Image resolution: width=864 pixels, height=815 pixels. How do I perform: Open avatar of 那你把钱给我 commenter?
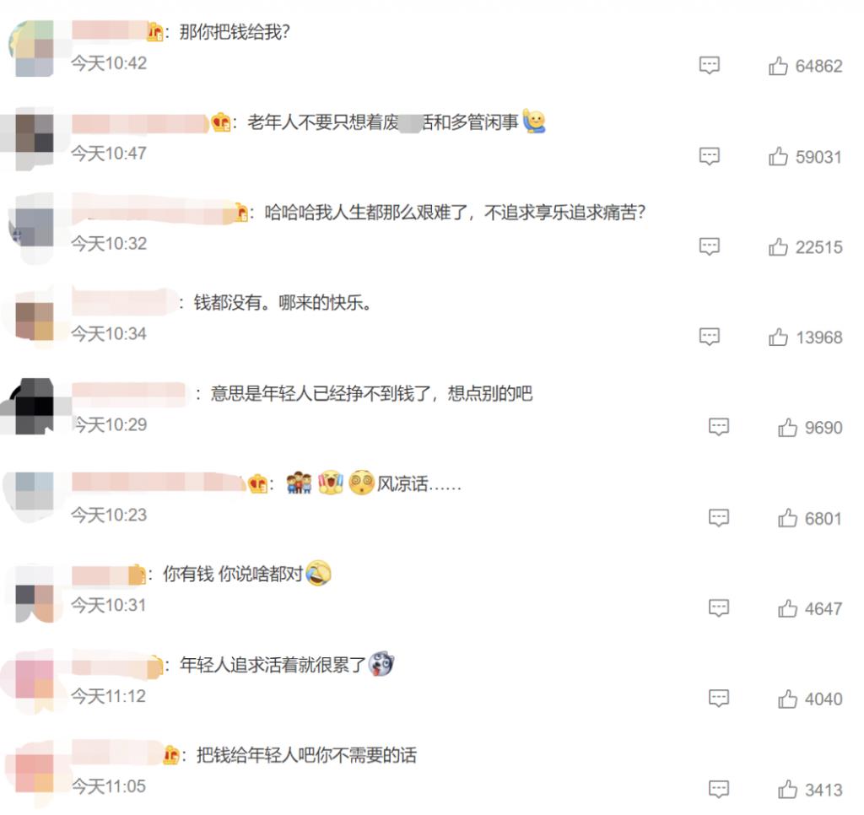pyautogui.click(x=32, y=48)
